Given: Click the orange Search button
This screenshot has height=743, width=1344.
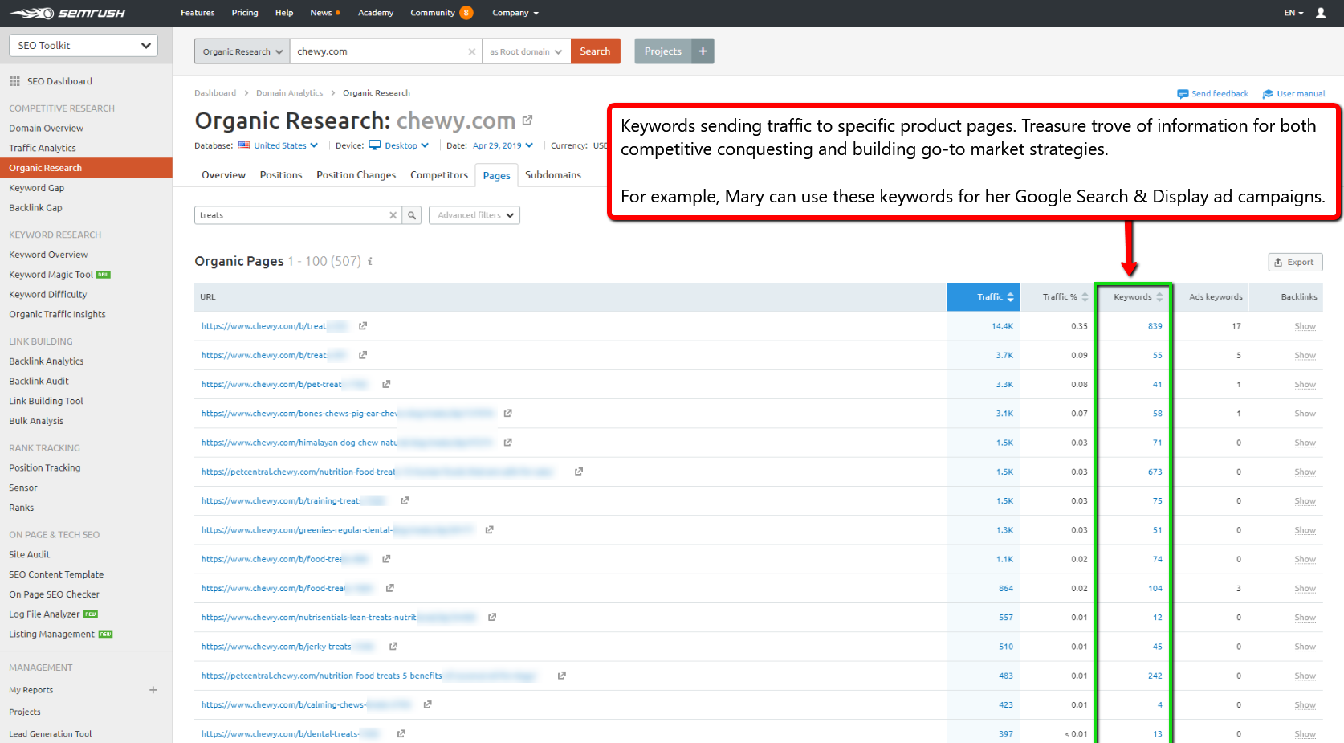Looking at the screenshot, I should (x=595, y=51).
